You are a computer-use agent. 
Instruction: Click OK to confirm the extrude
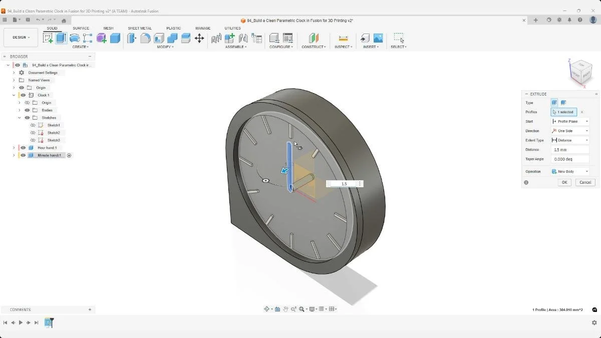(x=564, y=182)
